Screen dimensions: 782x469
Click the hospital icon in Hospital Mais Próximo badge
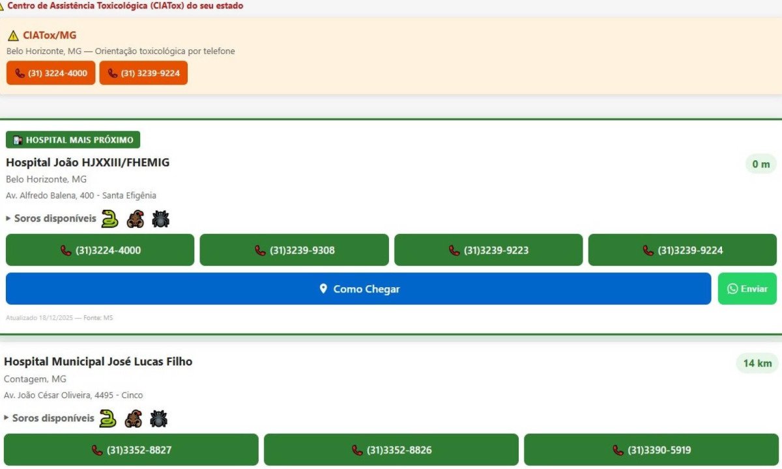(18, 140)
